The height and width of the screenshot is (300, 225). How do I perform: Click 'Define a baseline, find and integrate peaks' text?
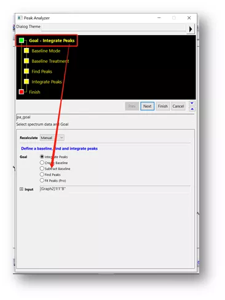[59, 148]
